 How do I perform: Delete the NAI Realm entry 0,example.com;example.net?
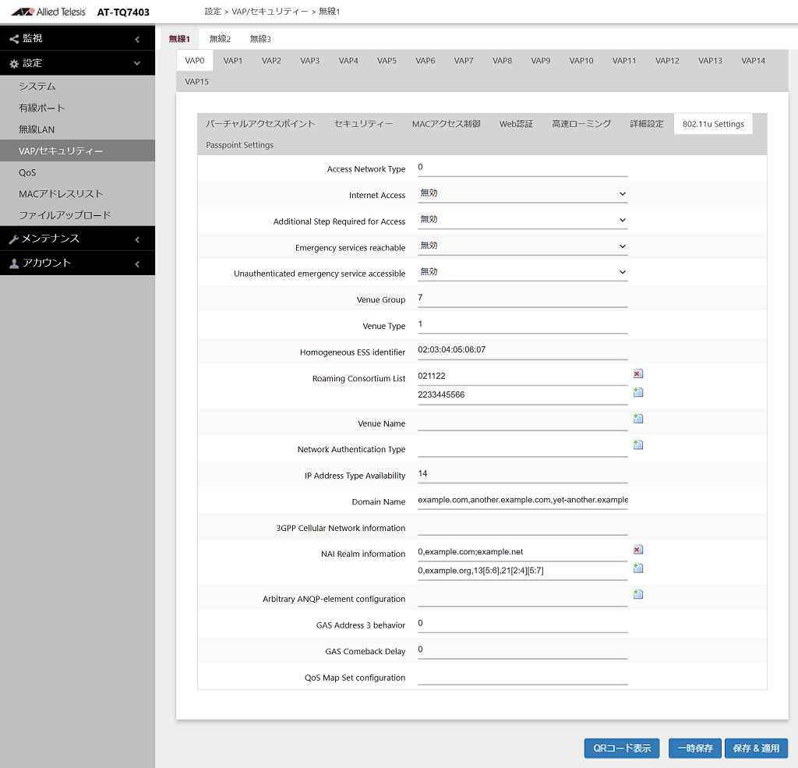coord(637,550)
